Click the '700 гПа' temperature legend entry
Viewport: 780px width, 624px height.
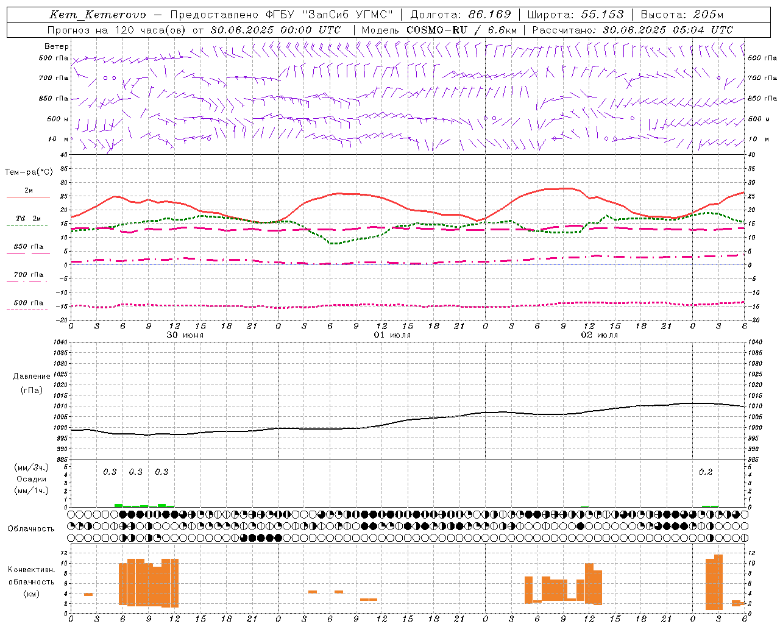(x=28, y=277)
